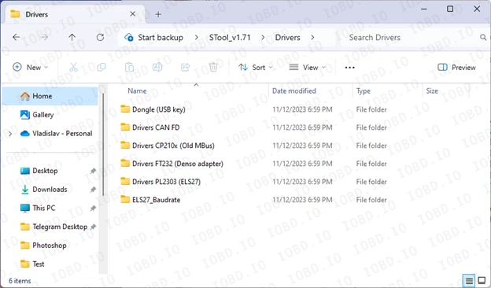This screenshot has width=491, height=288.
Task: Click File folder type of ELS27_Baudrate
Action: pyautogui.click(x=371, y=200)
